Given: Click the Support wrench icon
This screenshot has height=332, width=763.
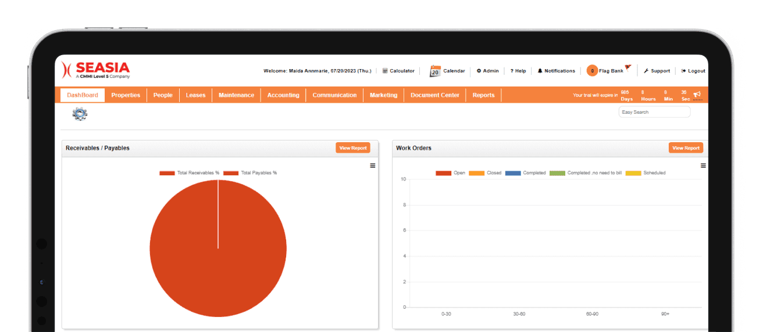Looking at the screenshot, I should (x=646, y=71).
